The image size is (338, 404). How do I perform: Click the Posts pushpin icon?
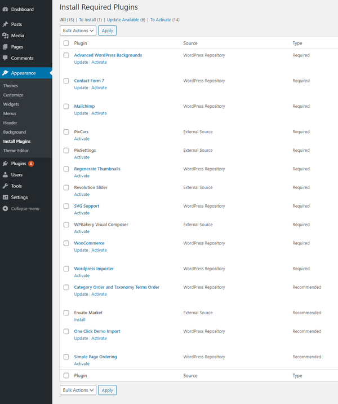(6, 24)
